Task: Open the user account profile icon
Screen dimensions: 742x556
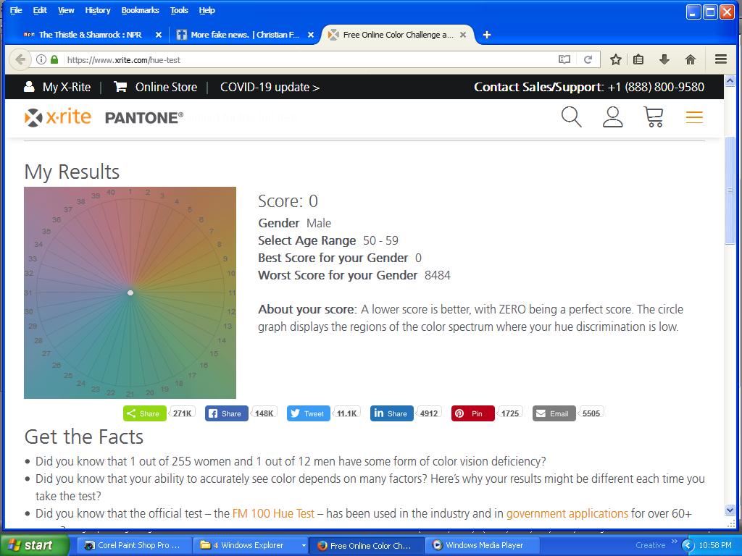Action: point(612,117)
